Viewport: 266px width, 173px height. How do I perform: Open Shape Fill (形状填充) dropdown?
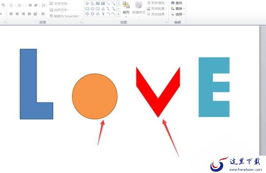pyautogui.click(x=157, y=3)
